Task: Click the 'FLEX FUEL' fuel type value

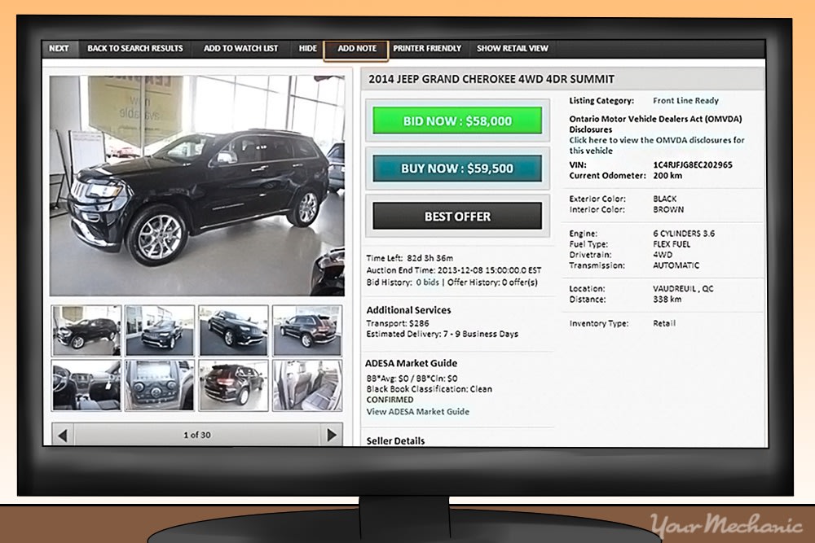Action: pos(672,244)
